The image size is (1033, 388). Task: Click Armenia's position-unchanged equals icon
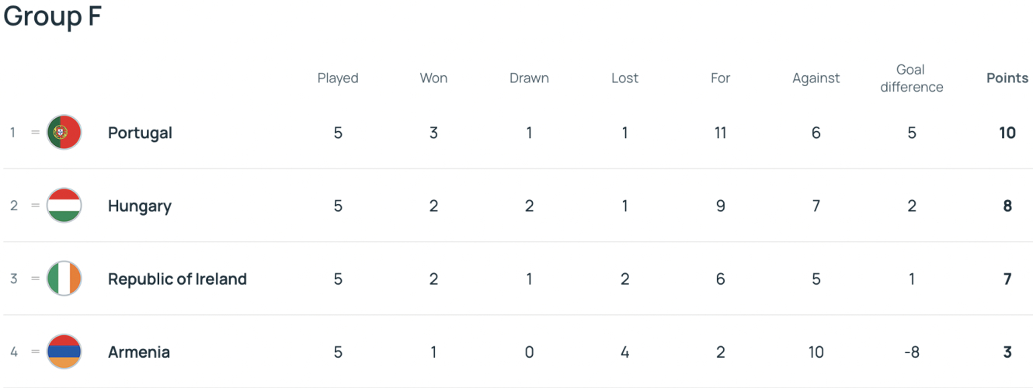35,352
